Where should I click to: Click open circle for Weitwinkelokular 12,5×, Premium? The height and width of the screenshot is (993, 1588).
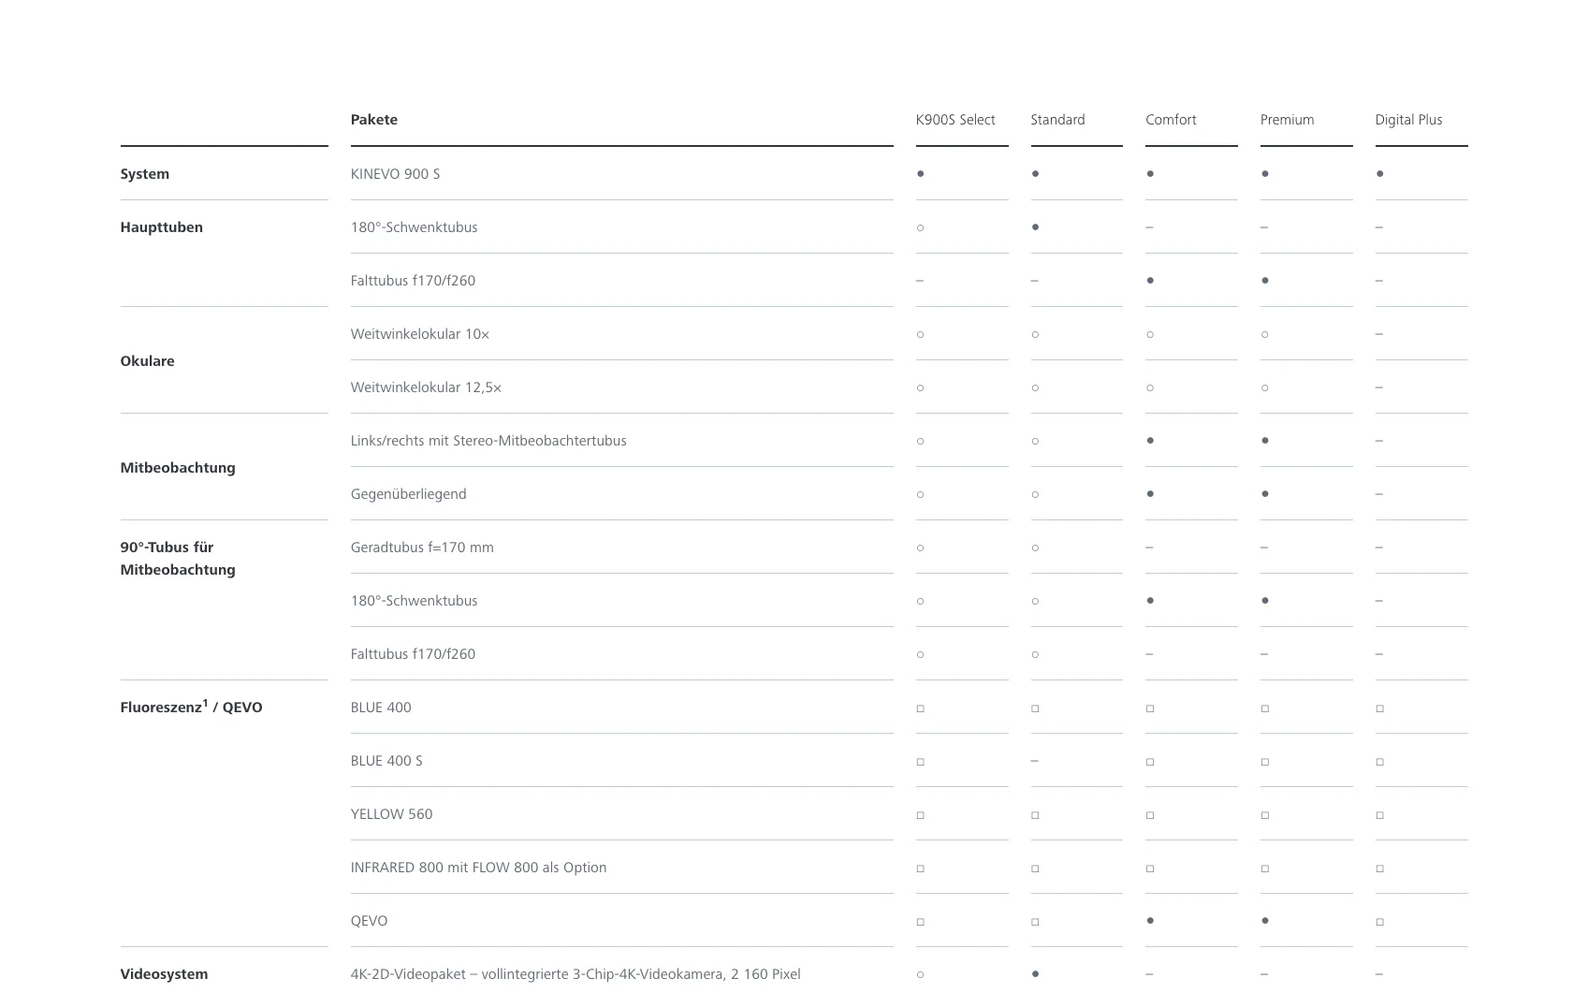click(x=1265, y=387)
